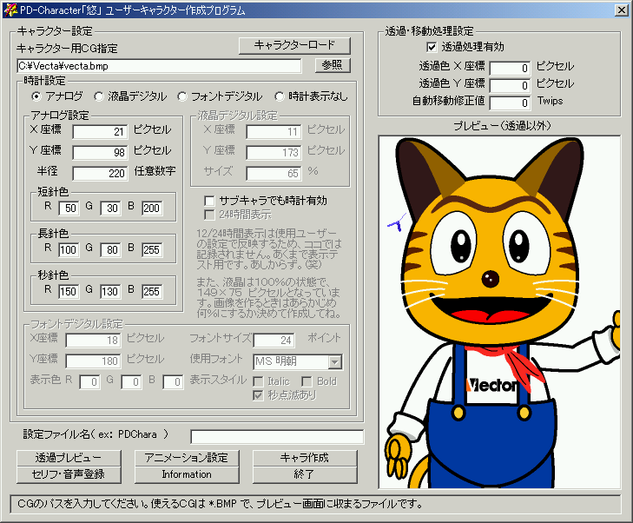Open the 使用フォント MS 明朝 dropdown

coord(335,362)
